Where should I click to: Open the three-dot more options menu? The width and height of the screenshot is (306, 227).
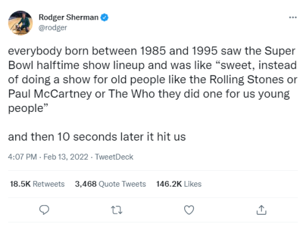(x=293, y=18)
